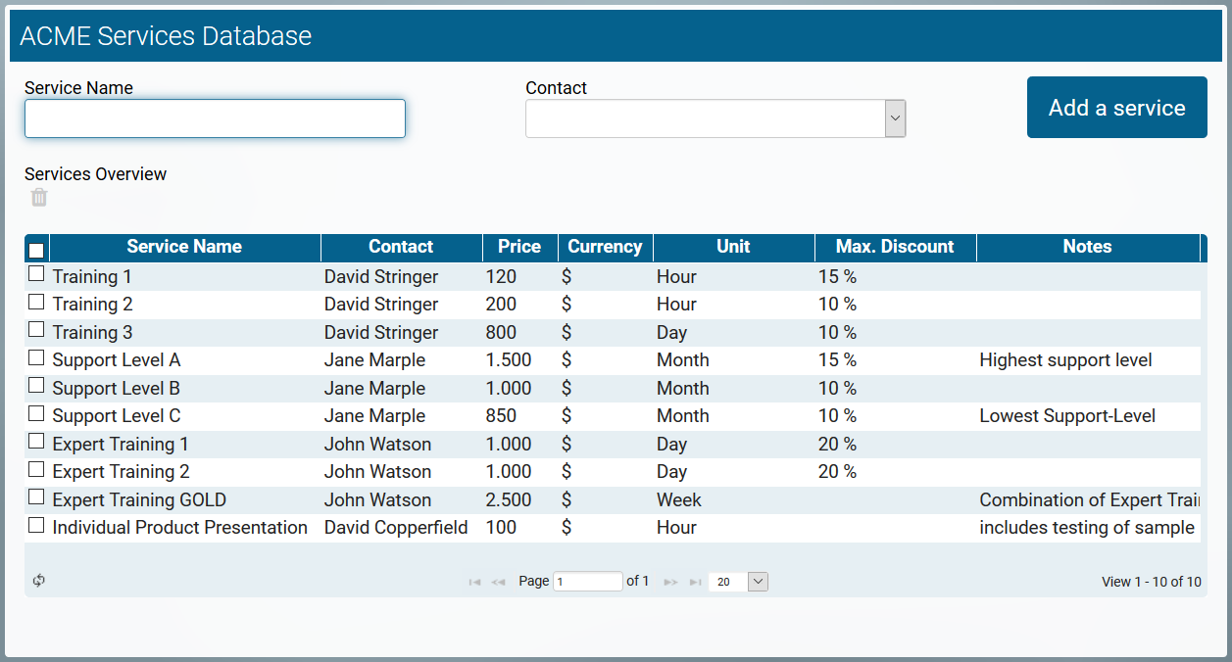Sort by the Service Name column header
Image resolution: width=1232 pixels, height=662 pixels.
coord(184,247)
